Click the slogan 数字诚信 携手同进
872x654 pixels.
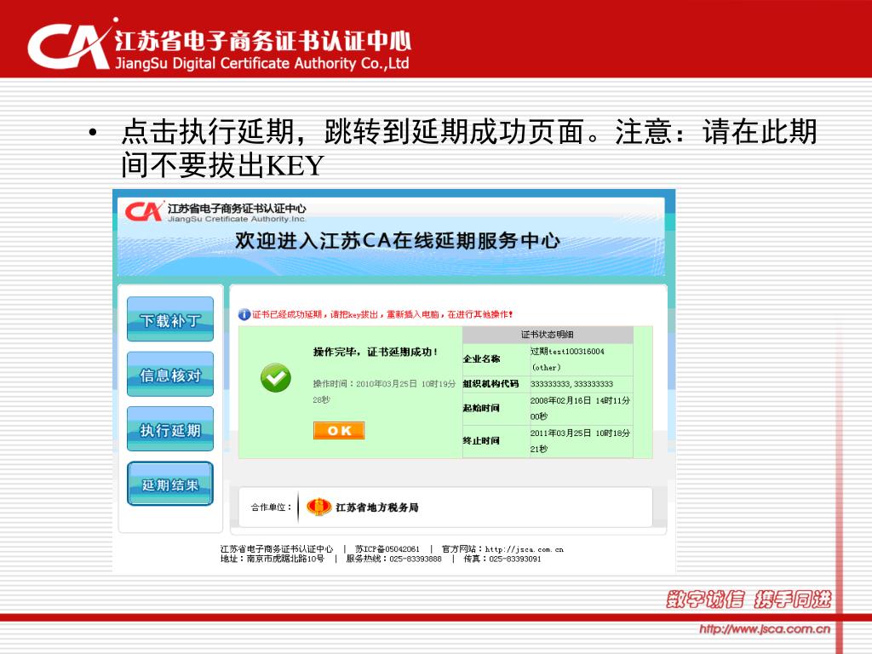(x=749, y=599)
